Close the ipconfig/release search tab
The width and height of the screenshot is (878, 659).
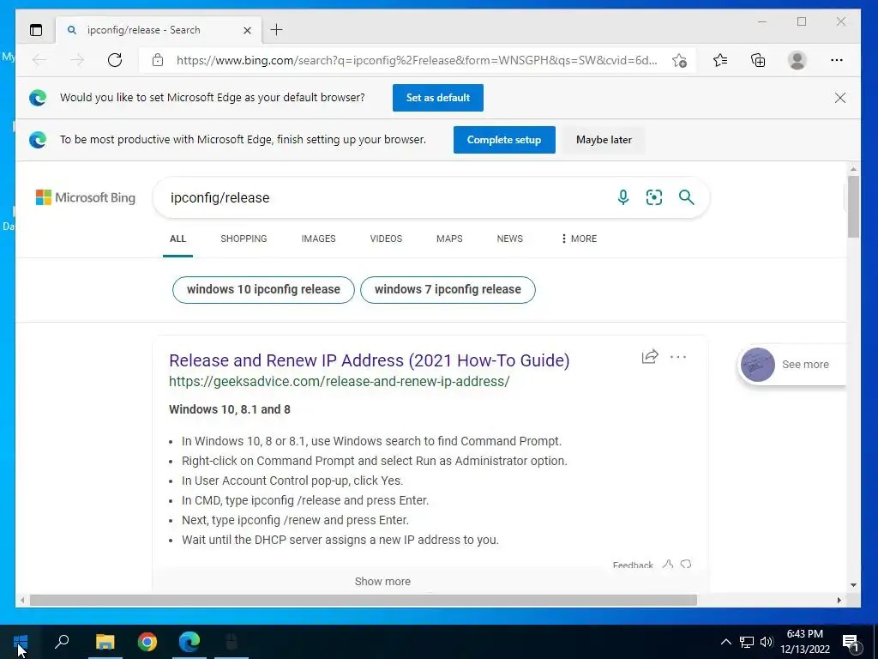(x=247, y=30)
